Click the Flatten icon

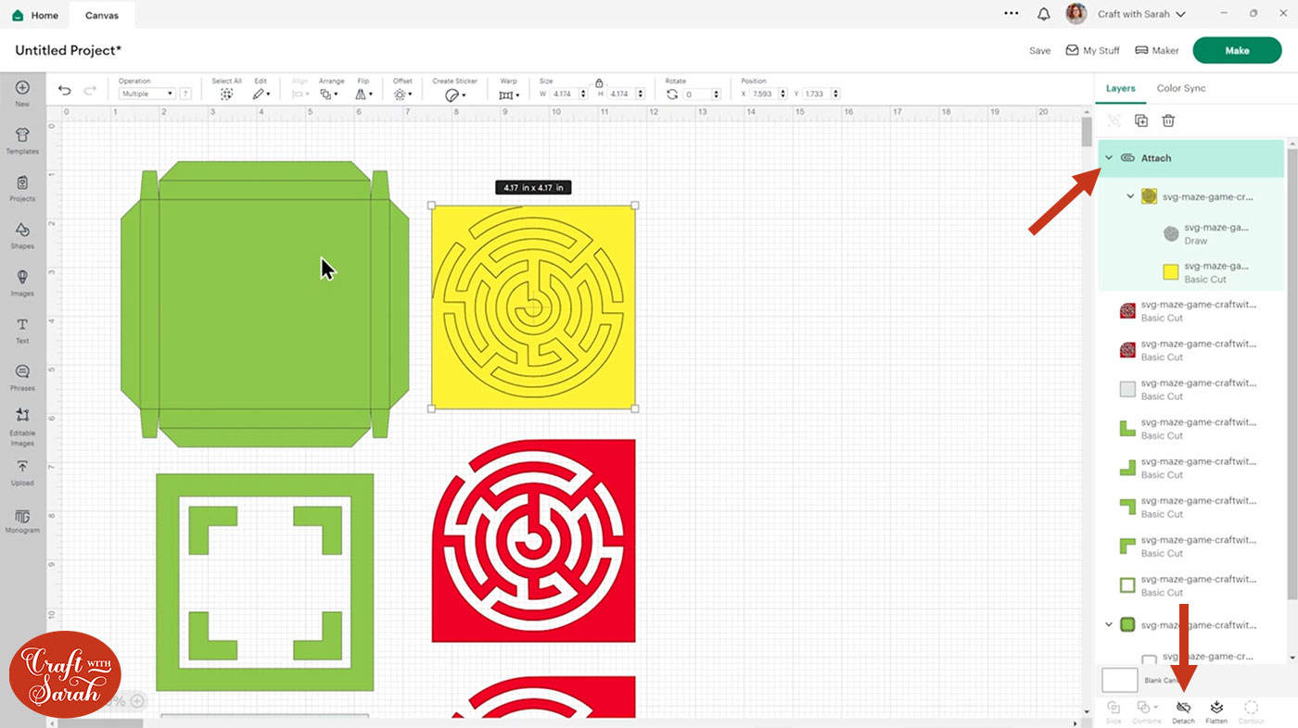[x=1216, y=709]
